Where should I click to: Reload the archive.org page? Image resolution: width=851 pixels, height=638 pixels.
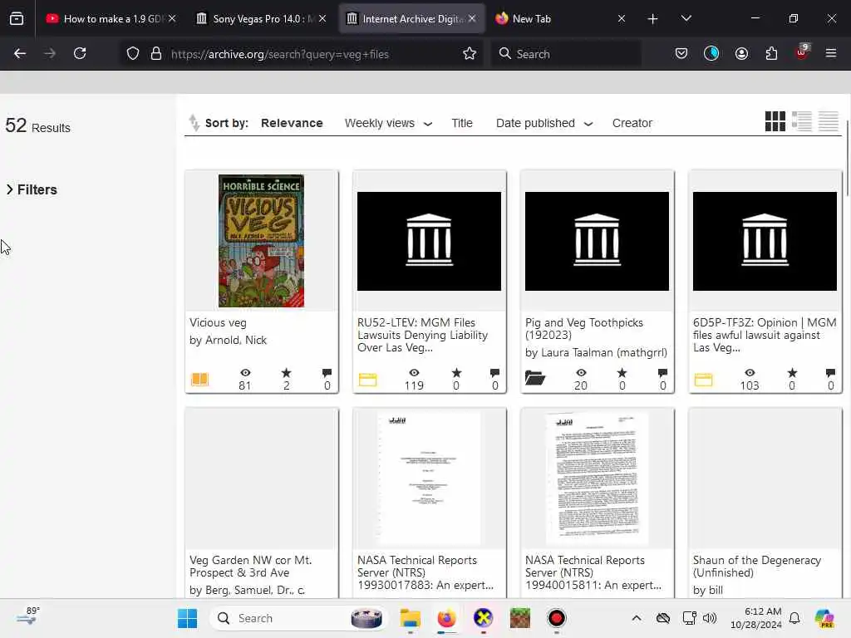[x=80, y=53]
